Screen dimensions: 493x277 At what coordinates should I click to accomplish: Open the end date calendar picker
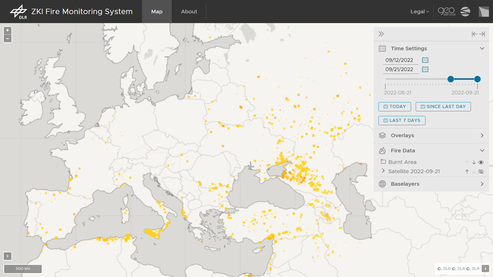pyautogui.click(x=425, y=69)
